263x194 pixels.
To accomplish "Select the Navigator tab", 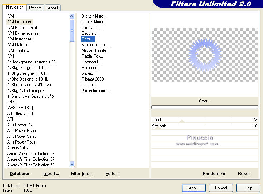I will 14,7.
